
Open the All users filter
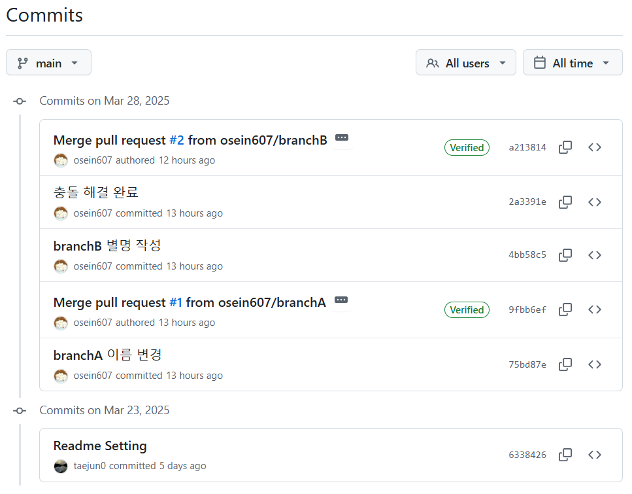465,62
